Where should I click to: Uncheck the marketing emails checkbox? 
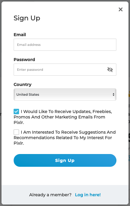[16, 112]
